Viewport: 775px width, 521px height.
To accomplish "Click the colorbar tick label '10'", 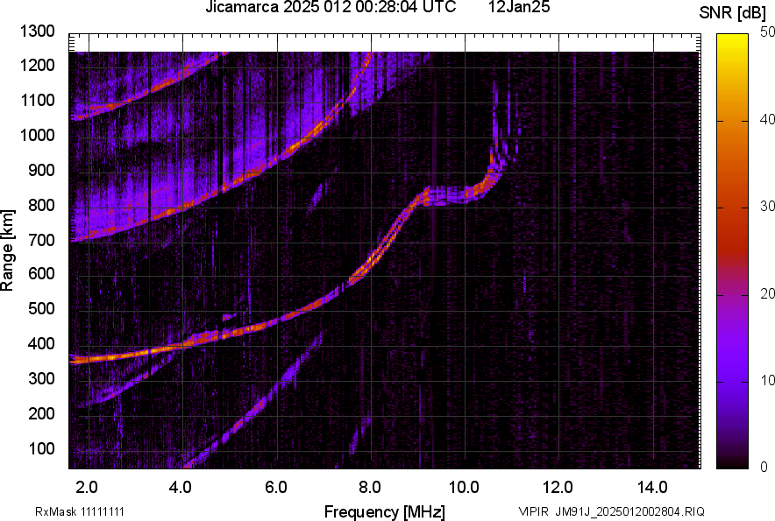I will tap(767, 380).
